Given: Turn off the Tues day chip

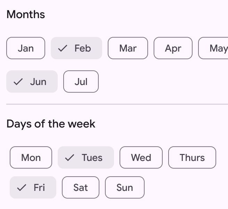Looking at the screenshot, I should [x=86, y=157].
